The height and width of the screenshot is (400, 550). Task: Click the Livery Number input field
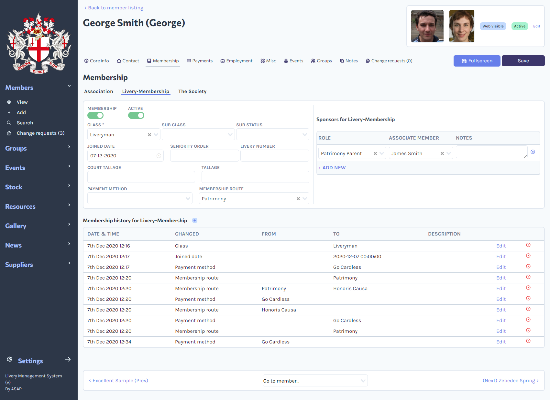pos(274,155)
